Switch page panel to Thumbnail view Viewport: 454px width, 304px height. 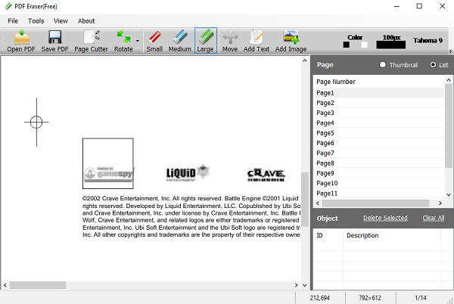point(399,65)
